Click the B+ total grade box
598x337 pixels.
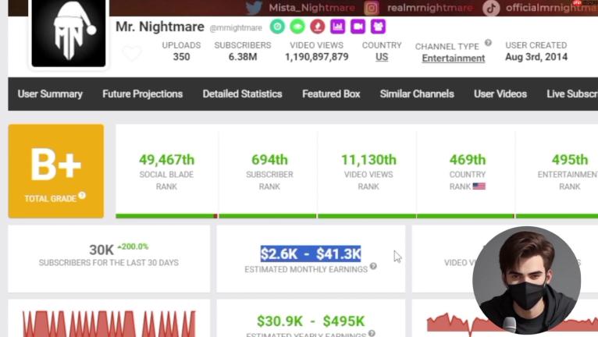point(56,171)
